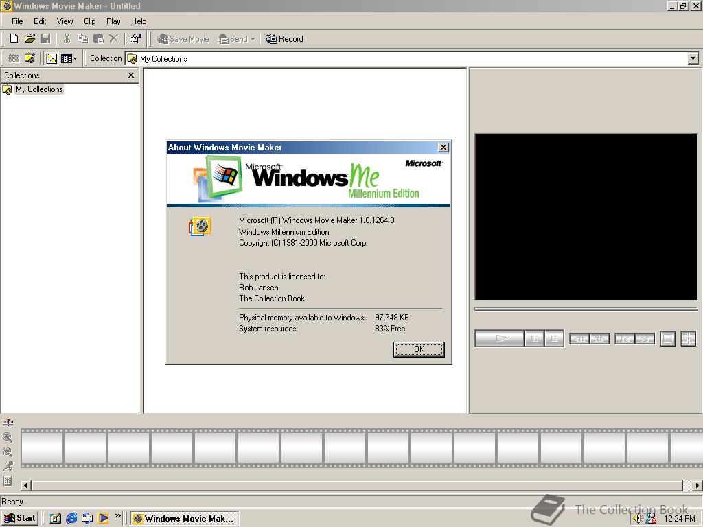The height and width of the screenshot is (527, 703).
Task: Click the Start button
Action: [20, 518]
